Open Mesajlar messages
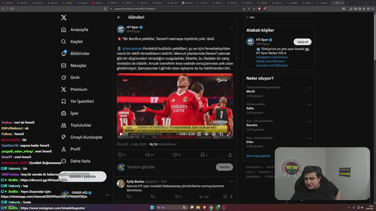 tap(74, 66)
